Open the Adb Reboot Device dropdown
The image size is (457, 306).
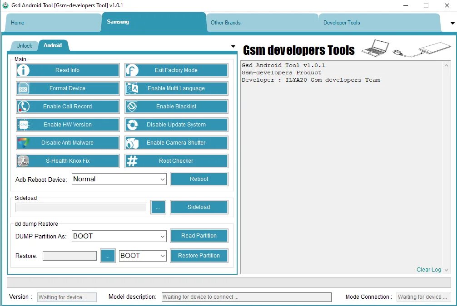point(119,179)
